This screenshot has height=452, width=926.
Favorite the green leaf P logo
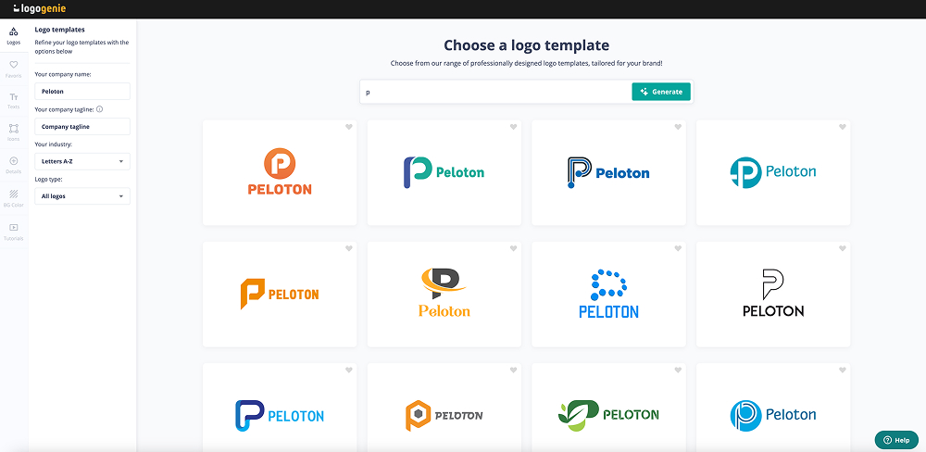pyautogui.click(x=678, y=370)
